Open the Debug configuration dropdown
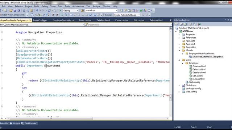This screenshot has width=232, height=130. 78,10
